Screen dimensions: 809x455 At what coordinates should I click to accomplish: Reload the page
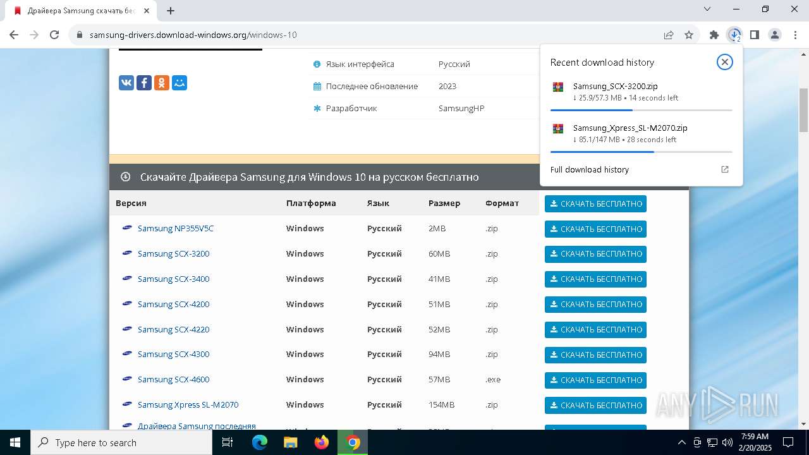[x=54, y=35]
